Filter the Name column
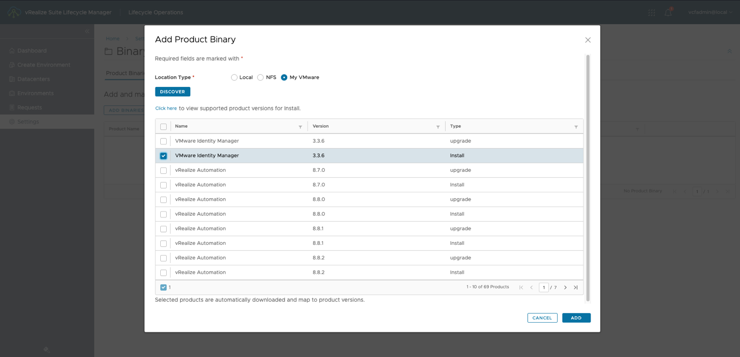Viewport: 740px width, 357px height. click(300, 127)
